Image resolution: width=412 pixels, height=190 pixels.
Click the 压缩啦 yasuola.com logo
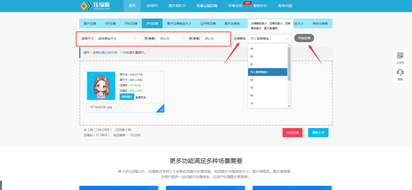(95, 6)
